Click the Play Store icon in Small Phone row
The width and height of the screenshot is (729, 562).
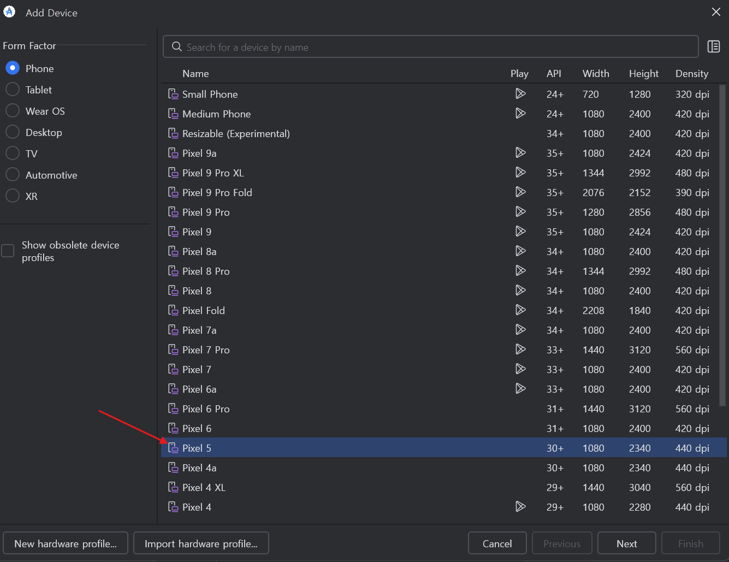pos(520,94)
